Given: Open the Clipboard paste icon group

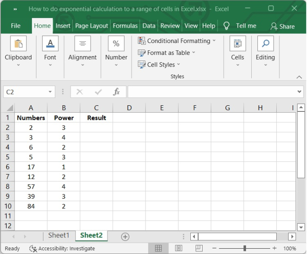Looking at the screenshot, I should (x=18, y=44).
